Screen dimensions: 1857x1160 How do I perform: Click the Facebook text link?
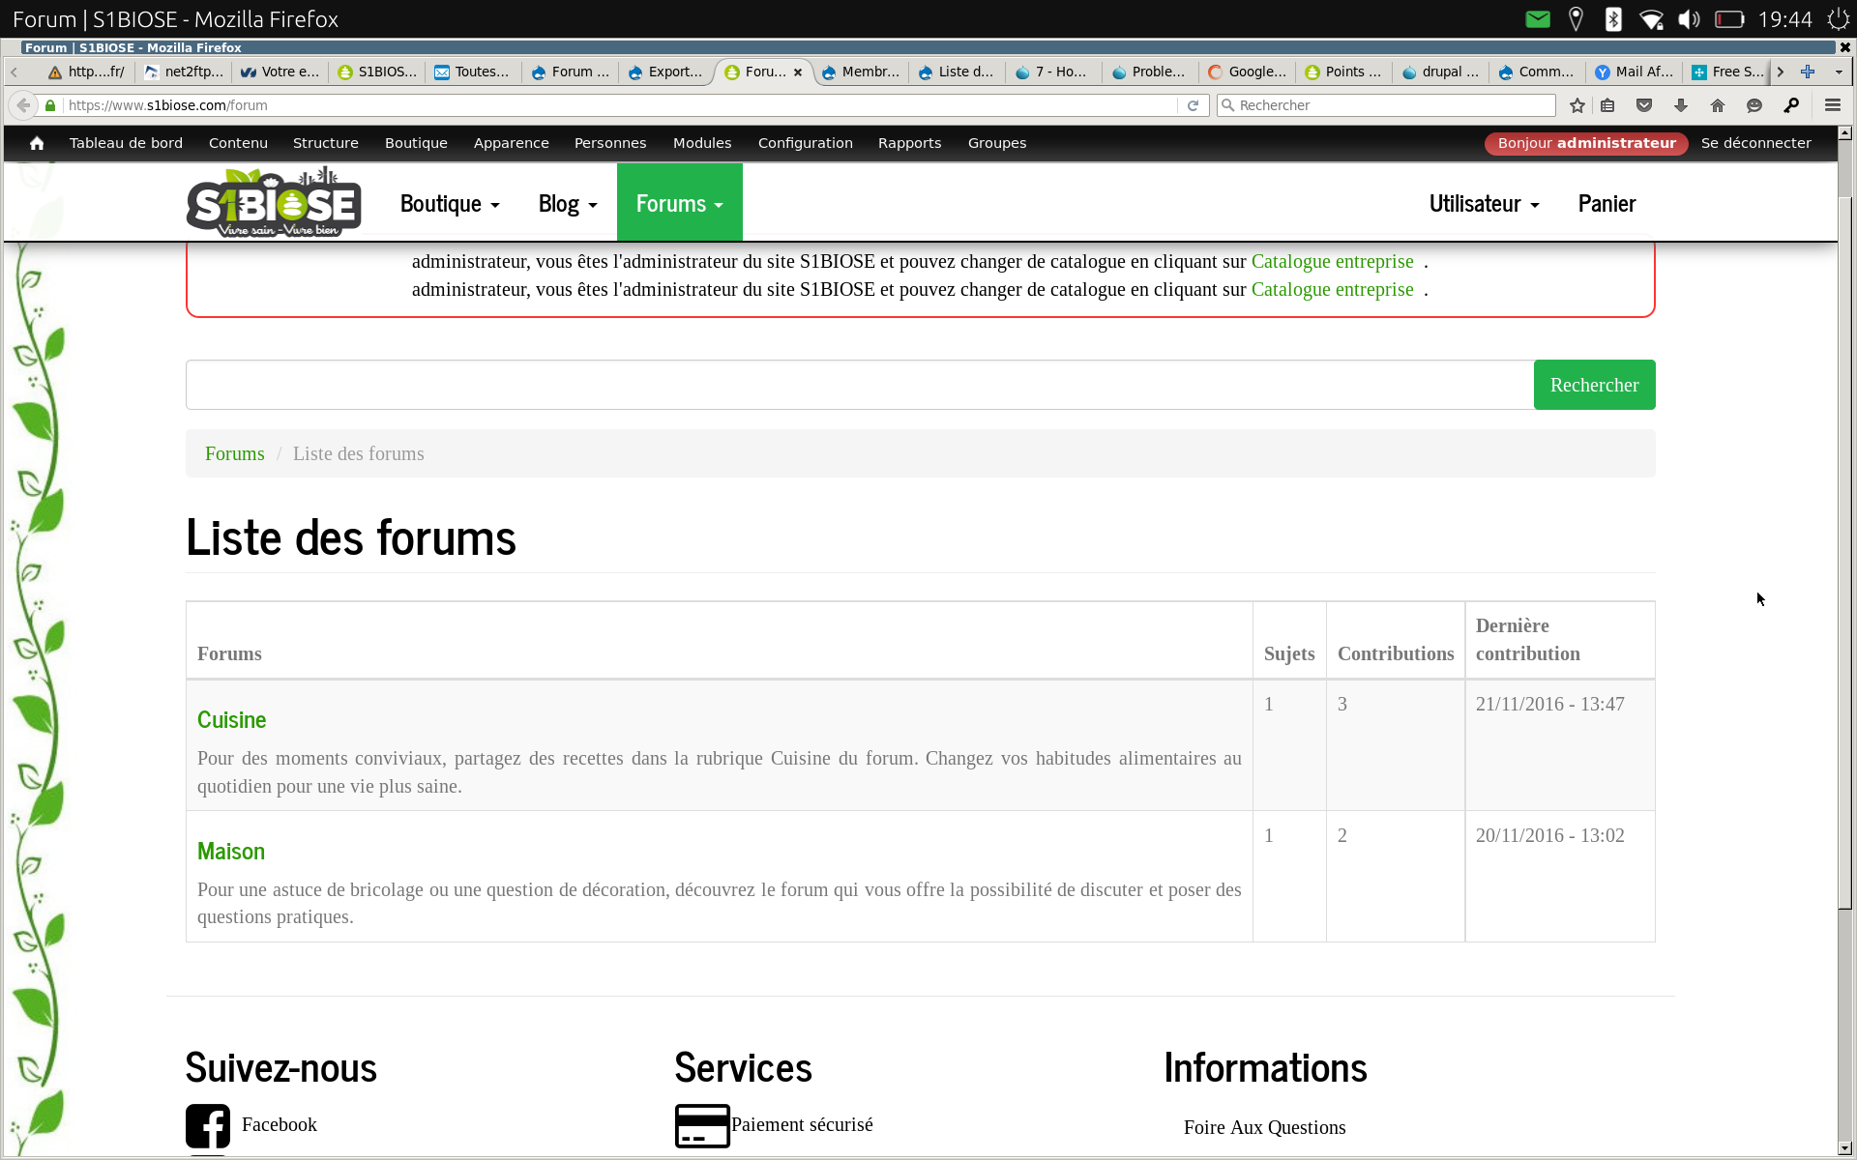pos(280,1124)
